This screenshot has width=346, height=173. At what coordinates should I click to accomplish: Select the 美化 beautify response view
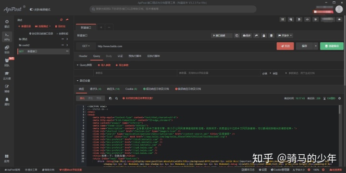click(x=82, y=98)
